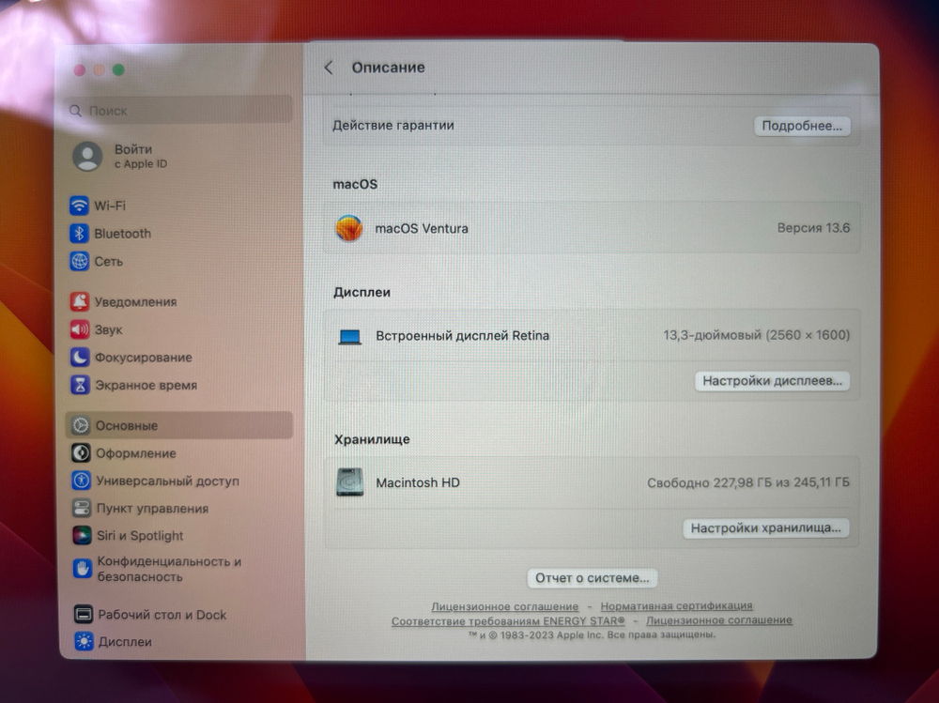
Task: Click the Siri и Spotlight icon
Action: 82,536
